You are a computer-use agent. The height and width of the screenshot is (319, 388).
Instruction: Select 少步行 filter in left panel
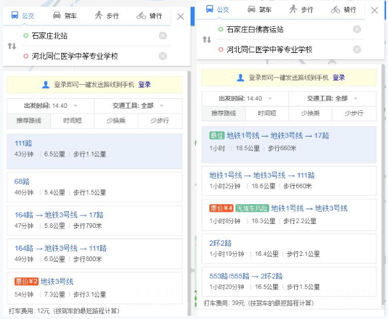[160, 121]
